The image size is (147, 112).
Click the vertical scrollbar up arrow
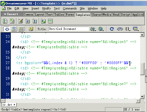pyautogui.click(x=142, y=35)
